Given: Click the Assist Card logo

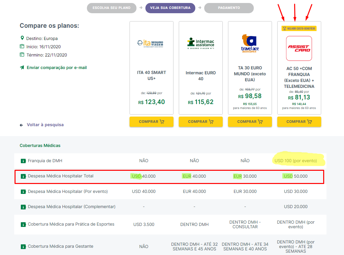Looking at the screenshot, I should [x=299, y=49].
